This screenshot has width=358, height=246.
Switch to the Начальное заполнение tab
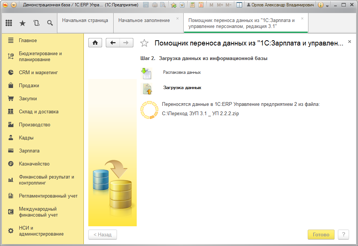tap(144, 20)
